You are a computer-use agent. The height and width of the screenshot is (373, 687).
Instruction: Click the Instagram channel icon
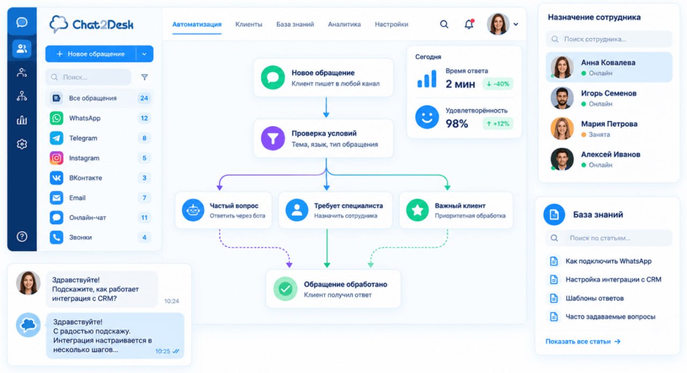pos(56,158)
